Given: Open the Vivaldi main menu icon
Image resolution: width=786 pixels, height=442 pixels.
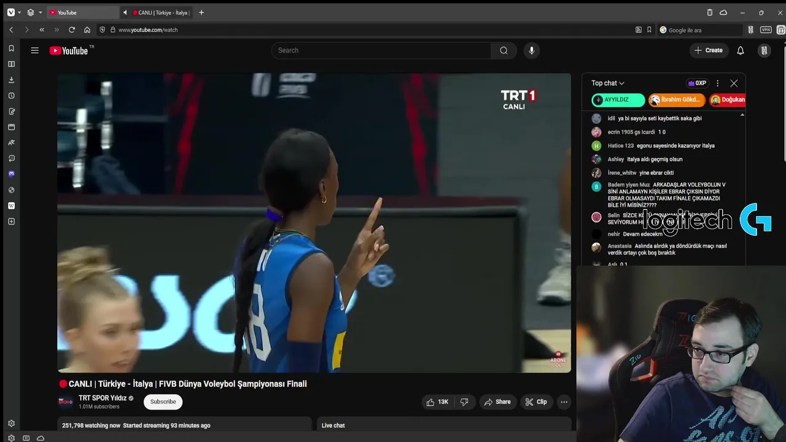Looking at the screenshot, I should (11, 12).
